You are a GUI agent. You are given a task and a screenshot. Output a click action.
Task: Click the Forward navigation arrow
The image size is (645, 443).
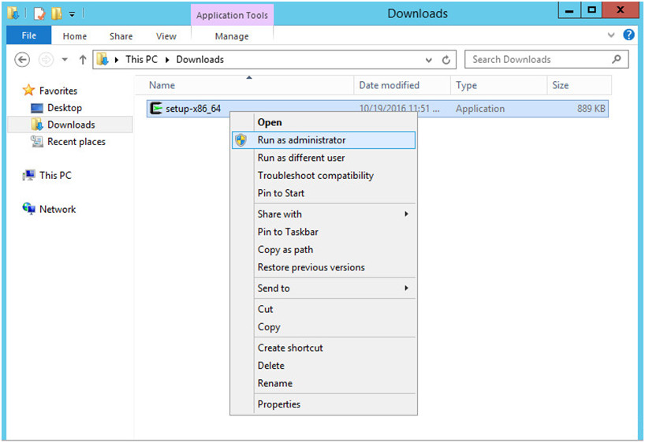(46, 60)
